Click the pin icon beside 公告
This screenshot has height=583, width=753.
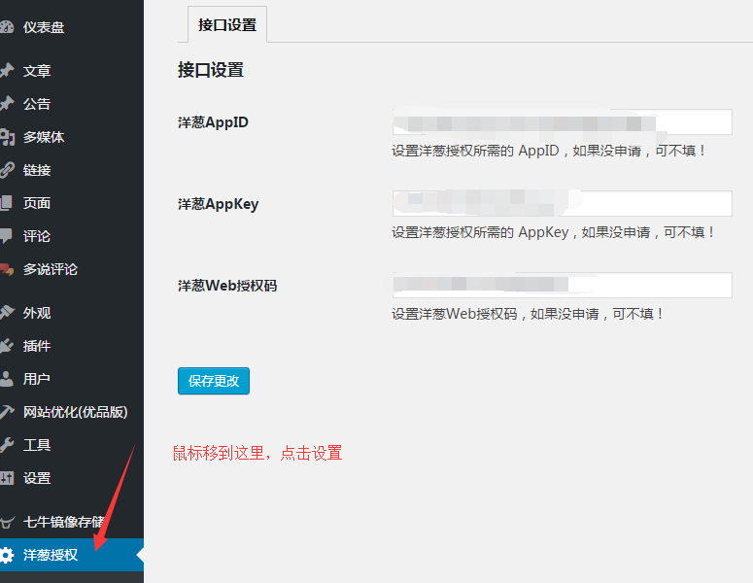(x=7, y=104)
